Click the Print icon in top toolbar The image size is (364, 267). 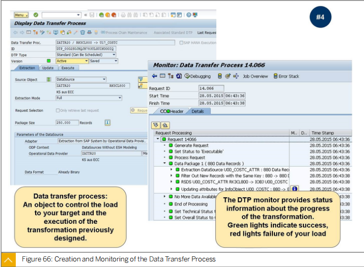(123, 15)
